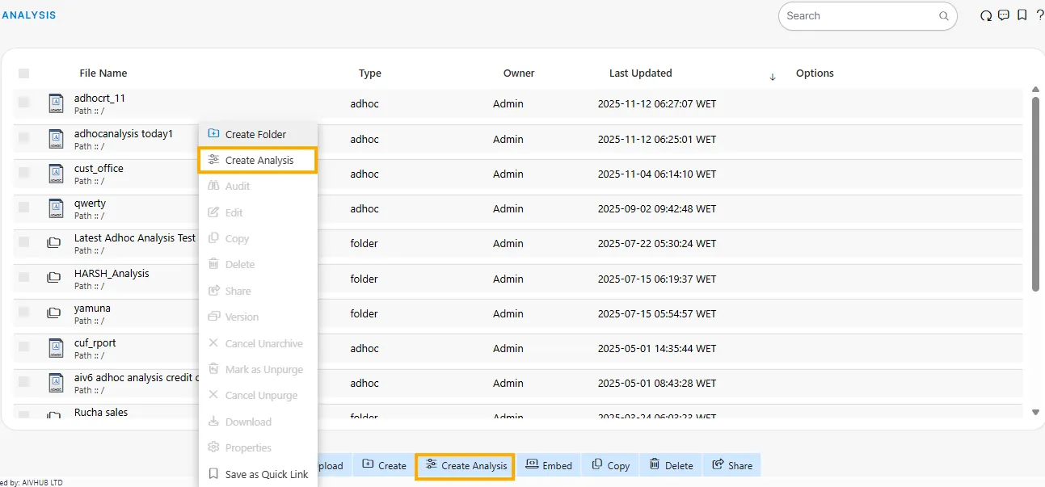The height and width of the screenshot is (487, 1045).
Task: Click the yamuna folder icon
Action: tap(54, 313)
